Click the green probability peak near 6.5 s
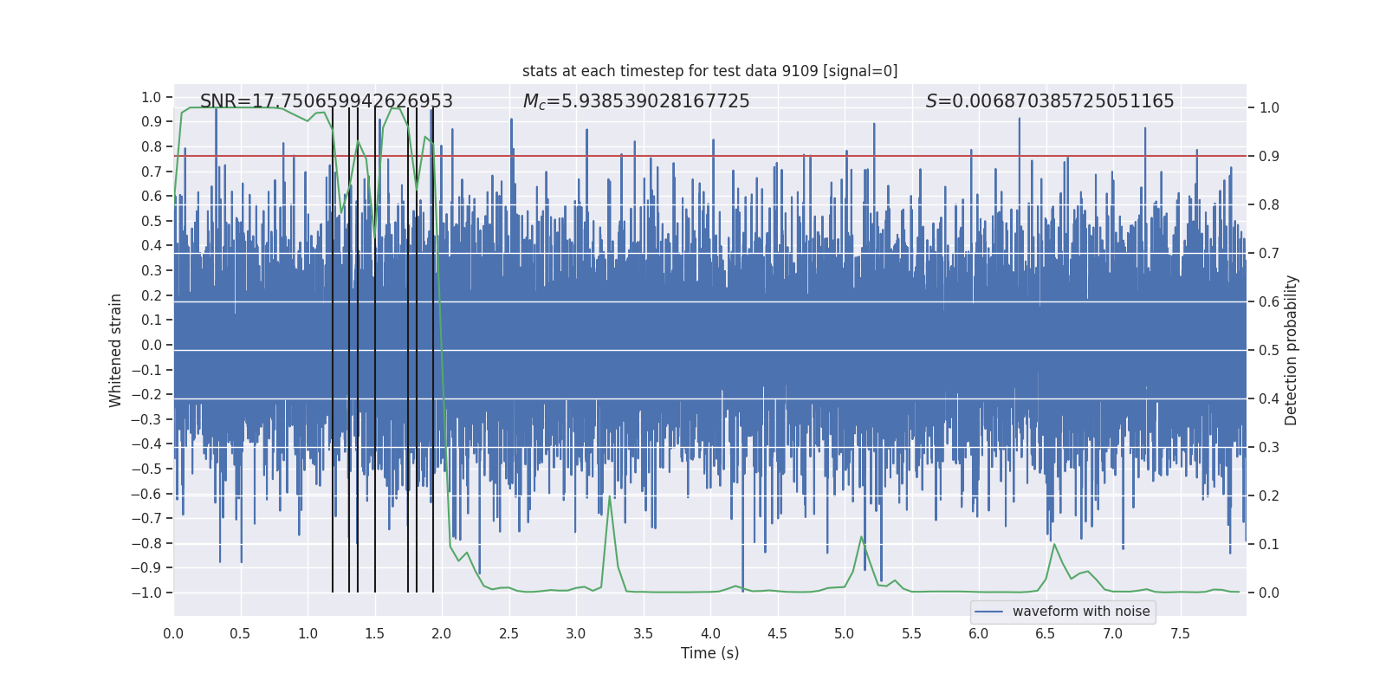This screenshot has width=1386, height=693. (1054, 544)
